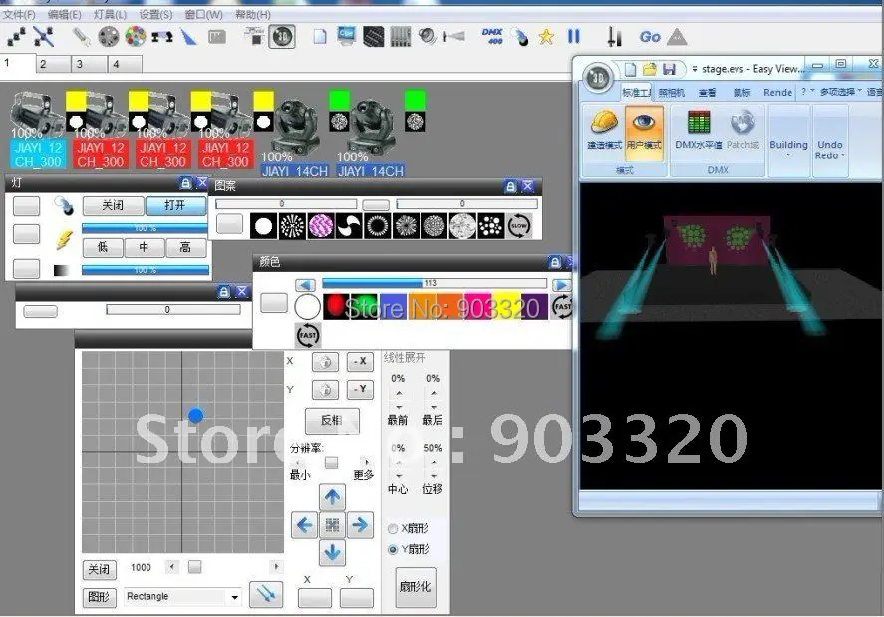Open the 照相机 tab in Easy View
Viewport: 884px width, 617px height.
pyautogui.click(x=671, y=92)
